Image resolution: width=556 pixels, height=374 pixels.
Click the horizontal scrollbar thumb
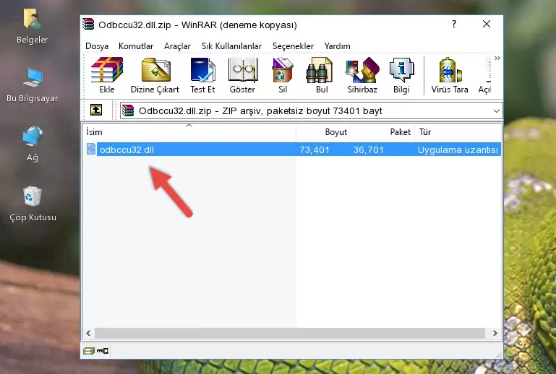290,333
